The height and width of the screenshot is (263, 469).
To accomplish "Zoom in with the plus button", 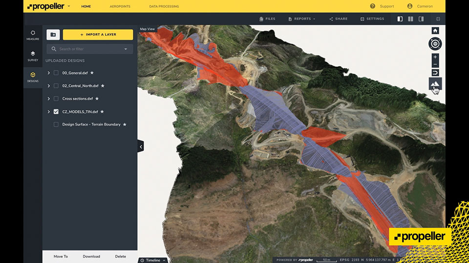I will pos(435,57).
